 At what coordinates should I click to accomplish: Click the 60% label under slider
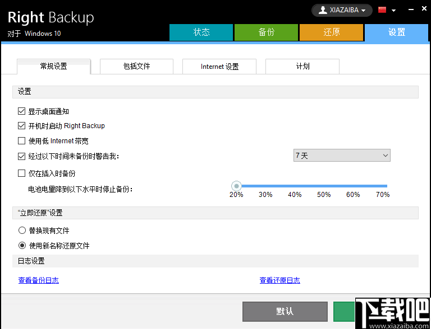point(353,195)
